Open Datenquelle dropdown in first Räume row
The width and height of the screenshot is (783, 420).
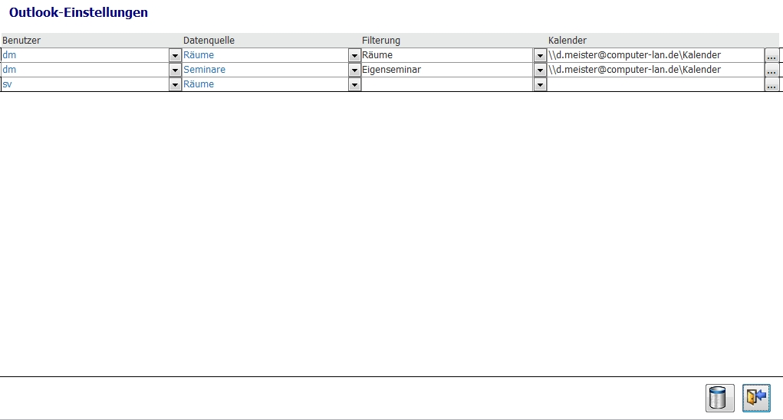click(x=354, y=56)
